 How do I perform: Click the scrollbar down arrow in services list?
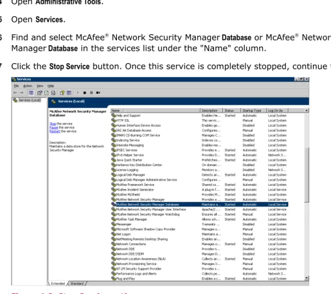click(306, 278)
